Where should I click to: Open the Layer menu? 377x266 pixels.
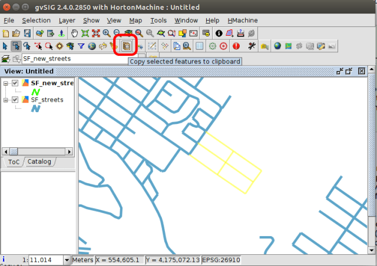click(67, 20)
